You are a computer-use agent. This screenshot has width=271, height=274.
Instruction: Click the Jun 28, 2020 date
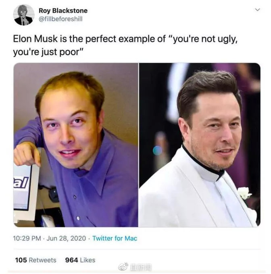(66, 239)
